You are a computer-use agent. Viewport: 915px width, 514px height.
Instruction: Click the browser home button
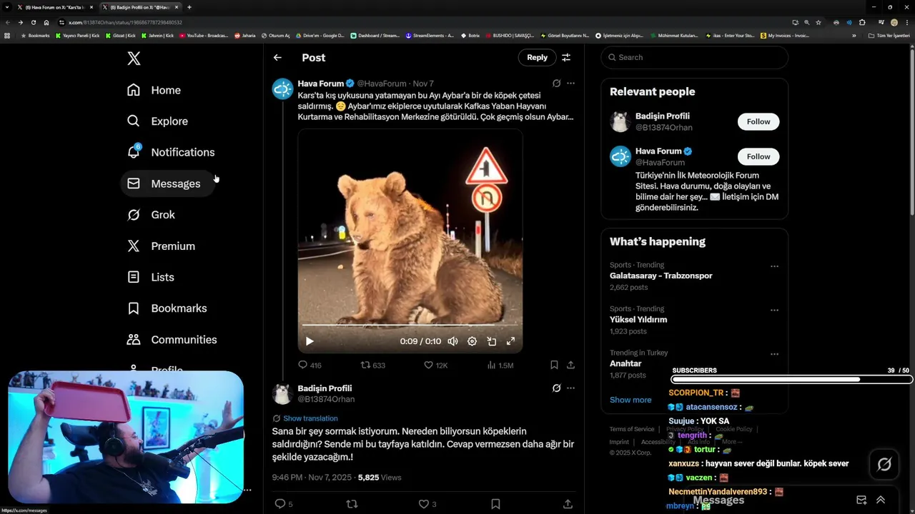coord(46,22)
